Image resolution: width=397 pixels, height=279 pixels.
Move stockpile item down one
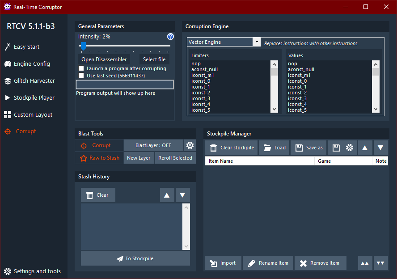[x=380, y=148]
